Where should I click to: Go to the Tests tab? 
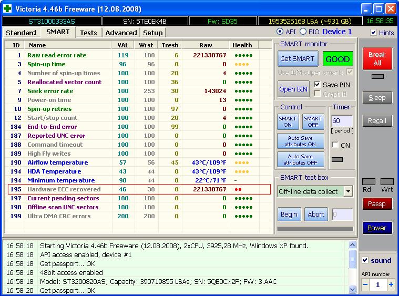point(88,33)
